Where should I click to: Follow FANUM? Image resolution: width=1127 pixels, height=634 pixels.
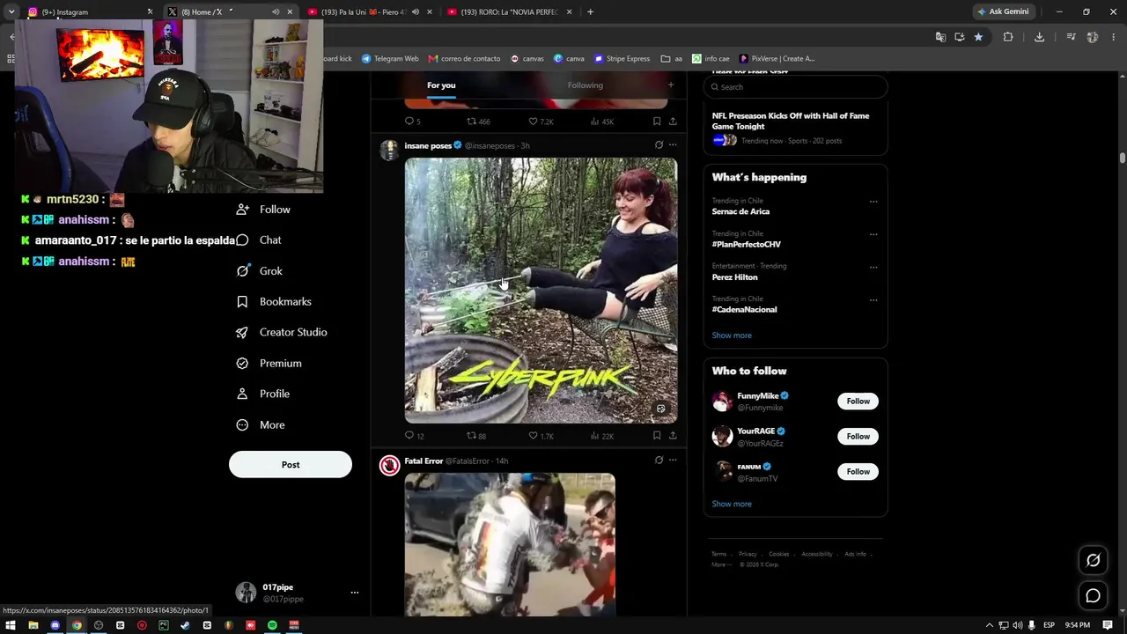coord(858,472)
